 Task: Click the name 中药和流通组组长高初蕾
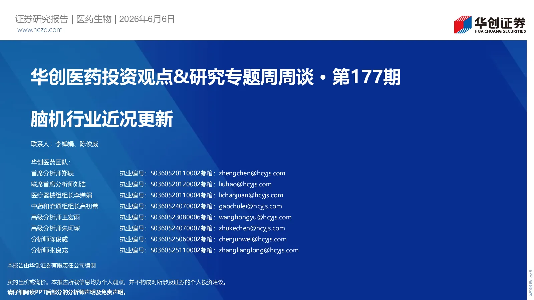coord(64,206)
